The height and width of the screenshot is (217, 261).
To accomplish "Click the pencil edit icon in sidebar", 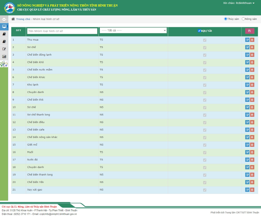I will tap(4, 49).
